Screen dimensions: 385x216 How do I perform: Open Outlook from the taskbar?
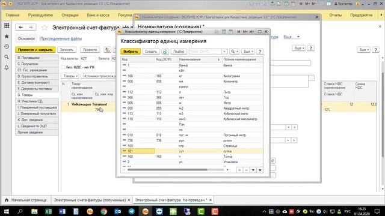(118, 211)
